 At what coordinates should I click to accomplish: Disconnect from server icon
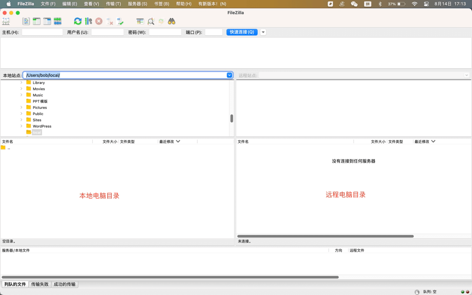tap(109, 21)
